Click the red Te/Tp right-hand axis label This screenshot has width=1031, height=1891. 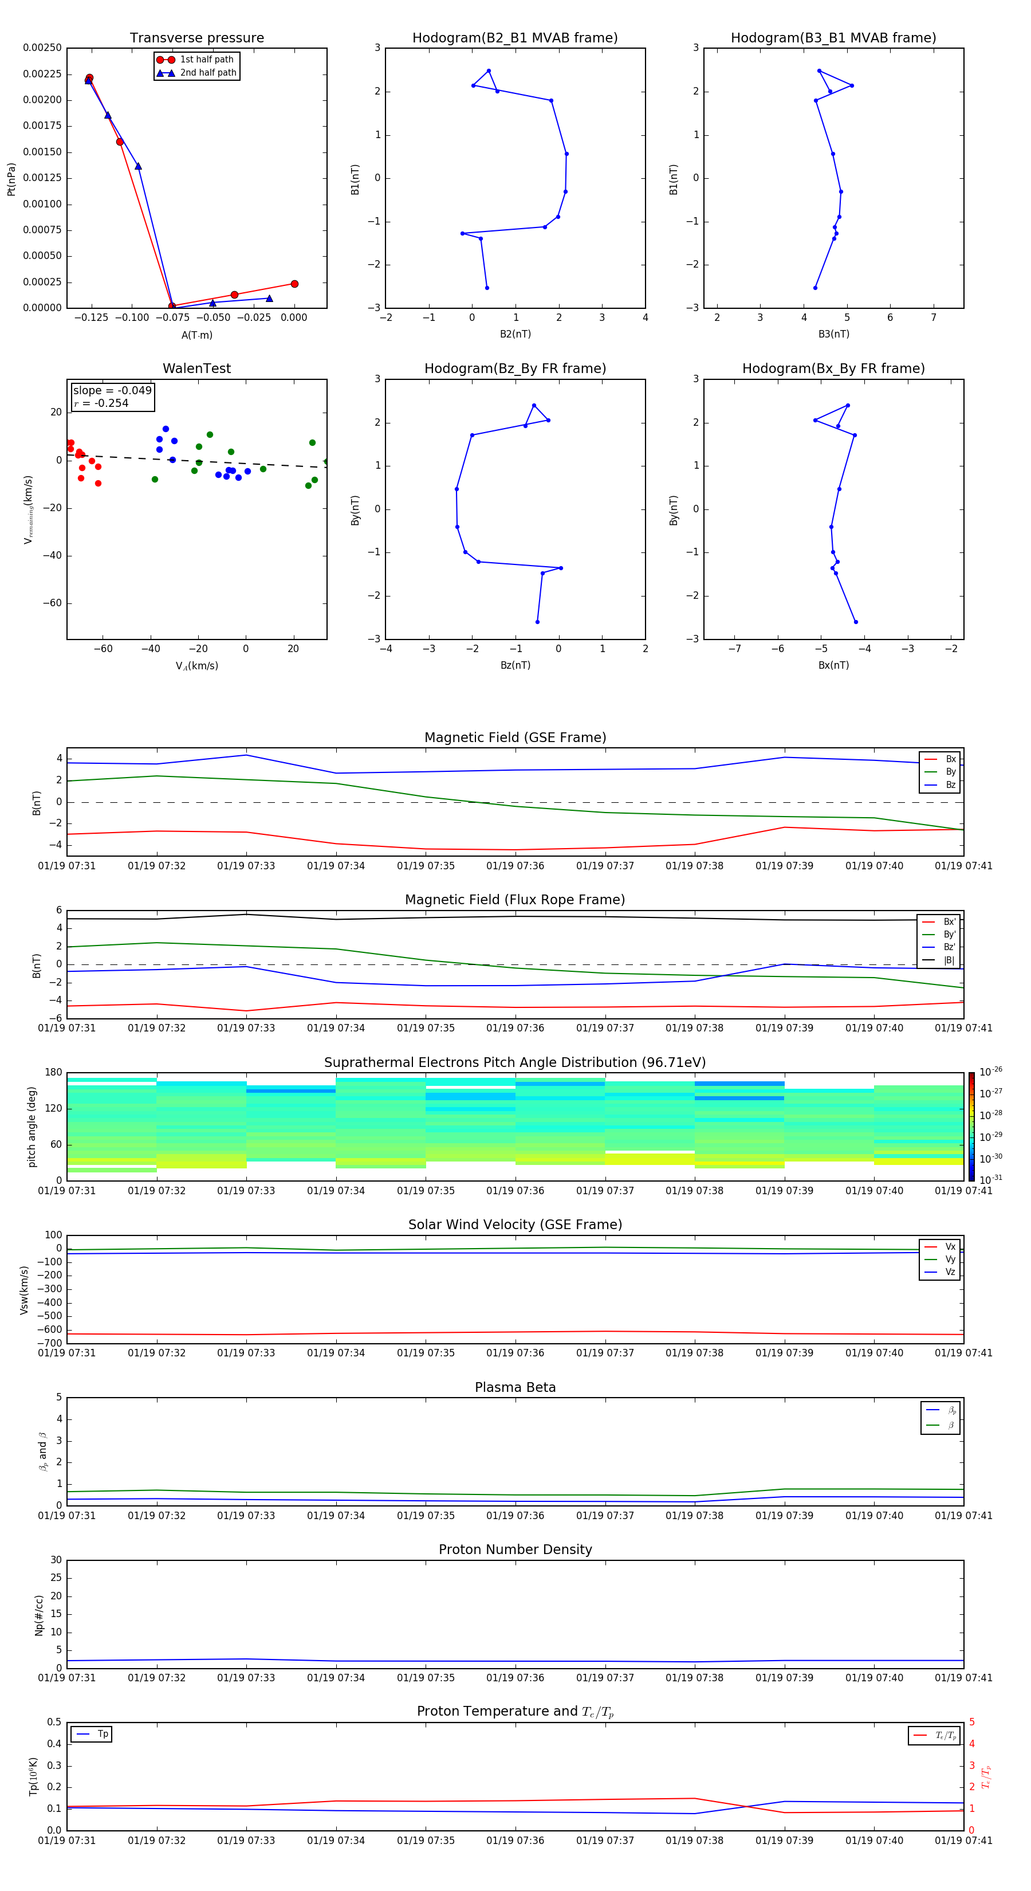pos(986,1777)
